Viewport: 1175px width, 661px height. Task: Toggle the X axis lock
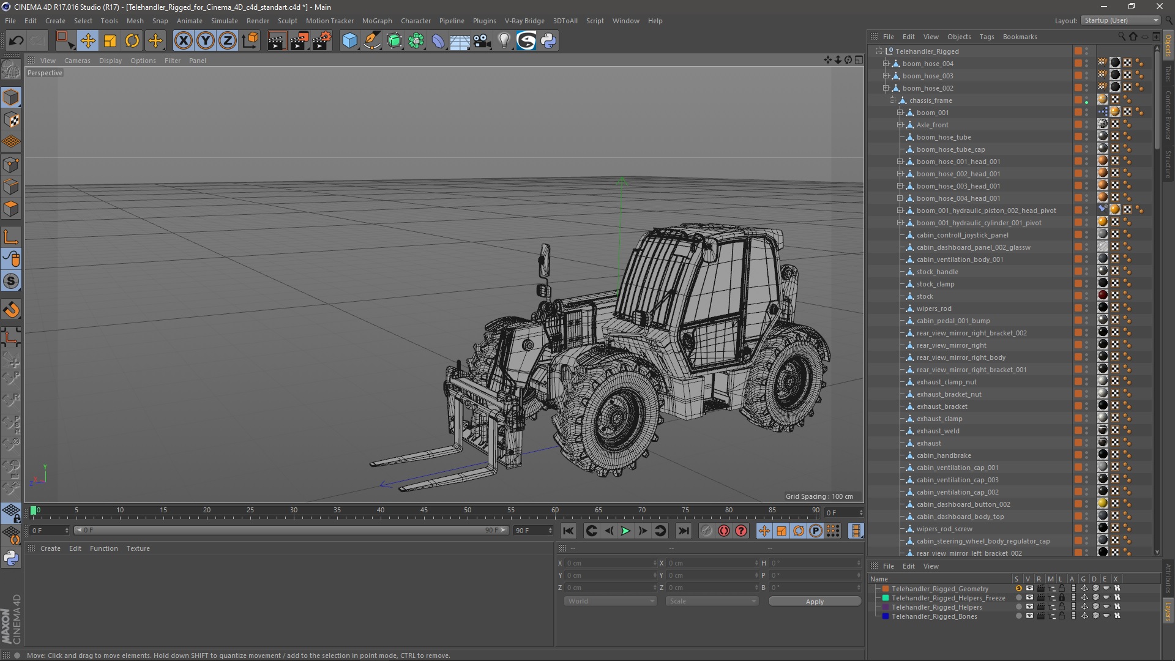(x=183, y=41)
